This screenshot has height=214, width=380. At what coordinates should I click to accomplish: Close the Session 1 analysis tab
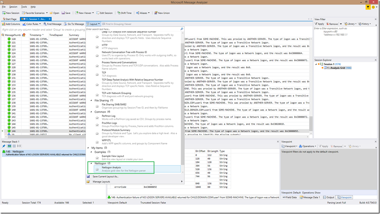point(50,19)
